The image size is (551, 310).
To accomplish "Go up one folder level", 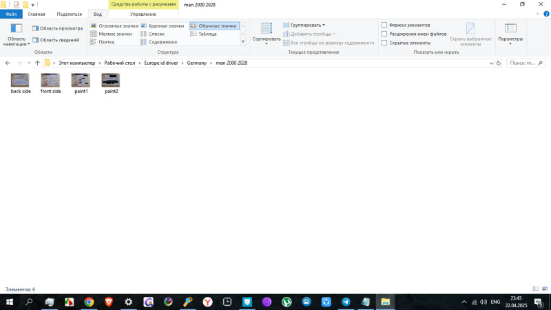I will 37,63.
